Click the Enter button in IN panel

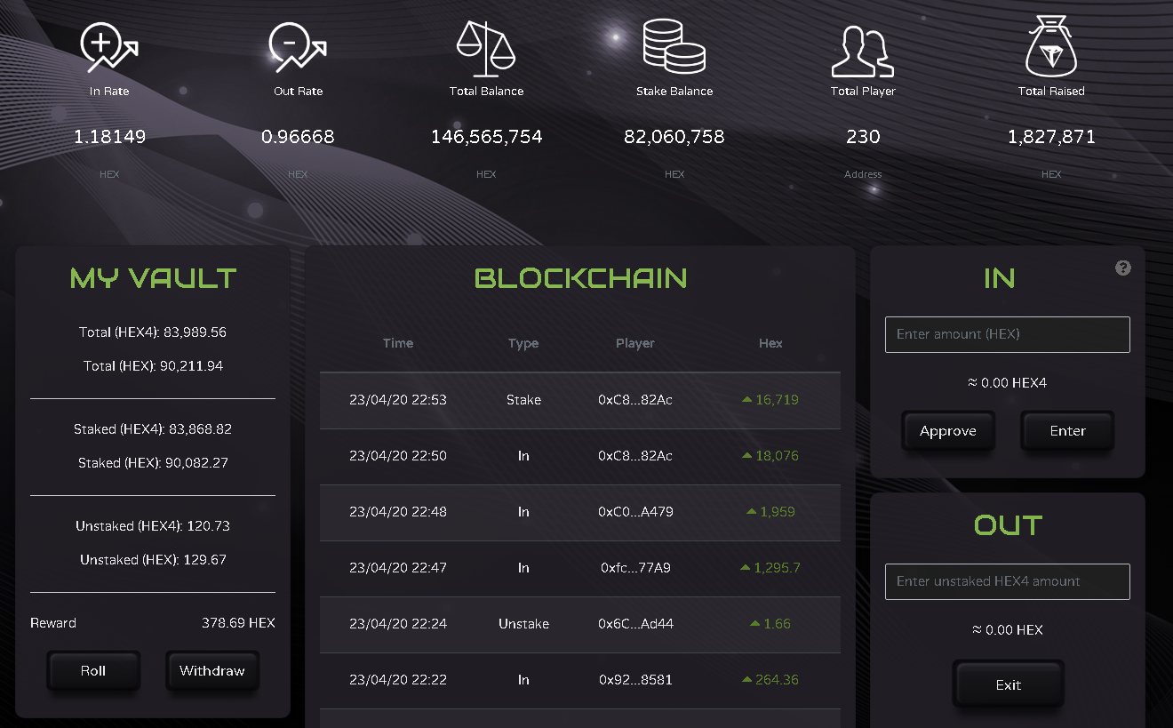(1067, 431)
